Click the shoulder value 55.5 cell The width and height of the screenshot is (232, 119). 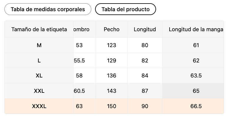pyautogui.click(x=84, y=61)
